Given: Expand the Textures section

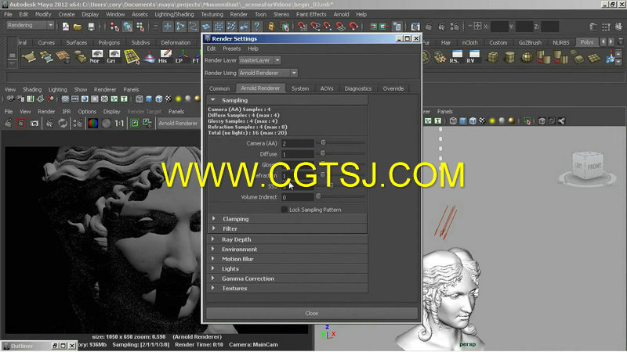Looking at the screenshot, I should point(212,288).
